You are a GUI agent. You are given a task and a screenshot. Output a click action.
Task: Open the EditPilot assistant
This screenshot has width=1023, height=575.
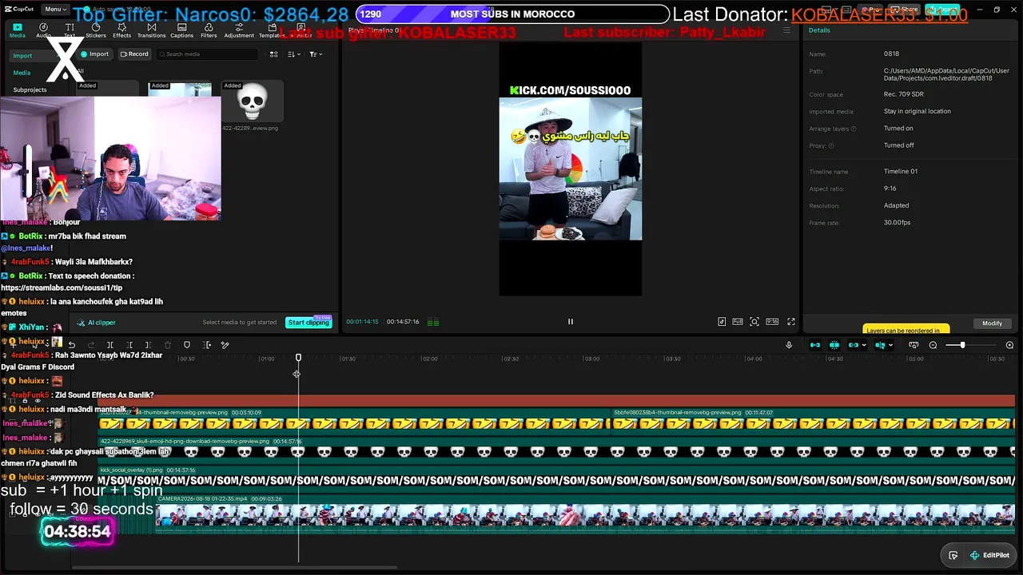pos(989,555)
